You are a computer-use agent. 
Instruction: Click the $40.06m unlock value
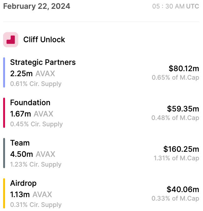pos(183,189)
